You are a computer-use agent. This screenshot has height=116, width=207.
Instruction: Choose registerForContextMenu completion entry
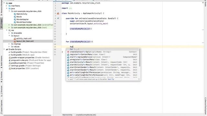point(103,54)
